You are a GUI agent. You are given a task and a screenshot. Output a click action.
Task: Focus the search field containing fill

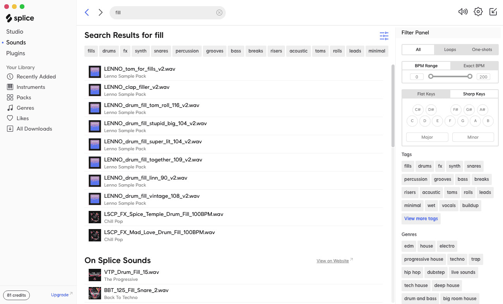[167, 12]
